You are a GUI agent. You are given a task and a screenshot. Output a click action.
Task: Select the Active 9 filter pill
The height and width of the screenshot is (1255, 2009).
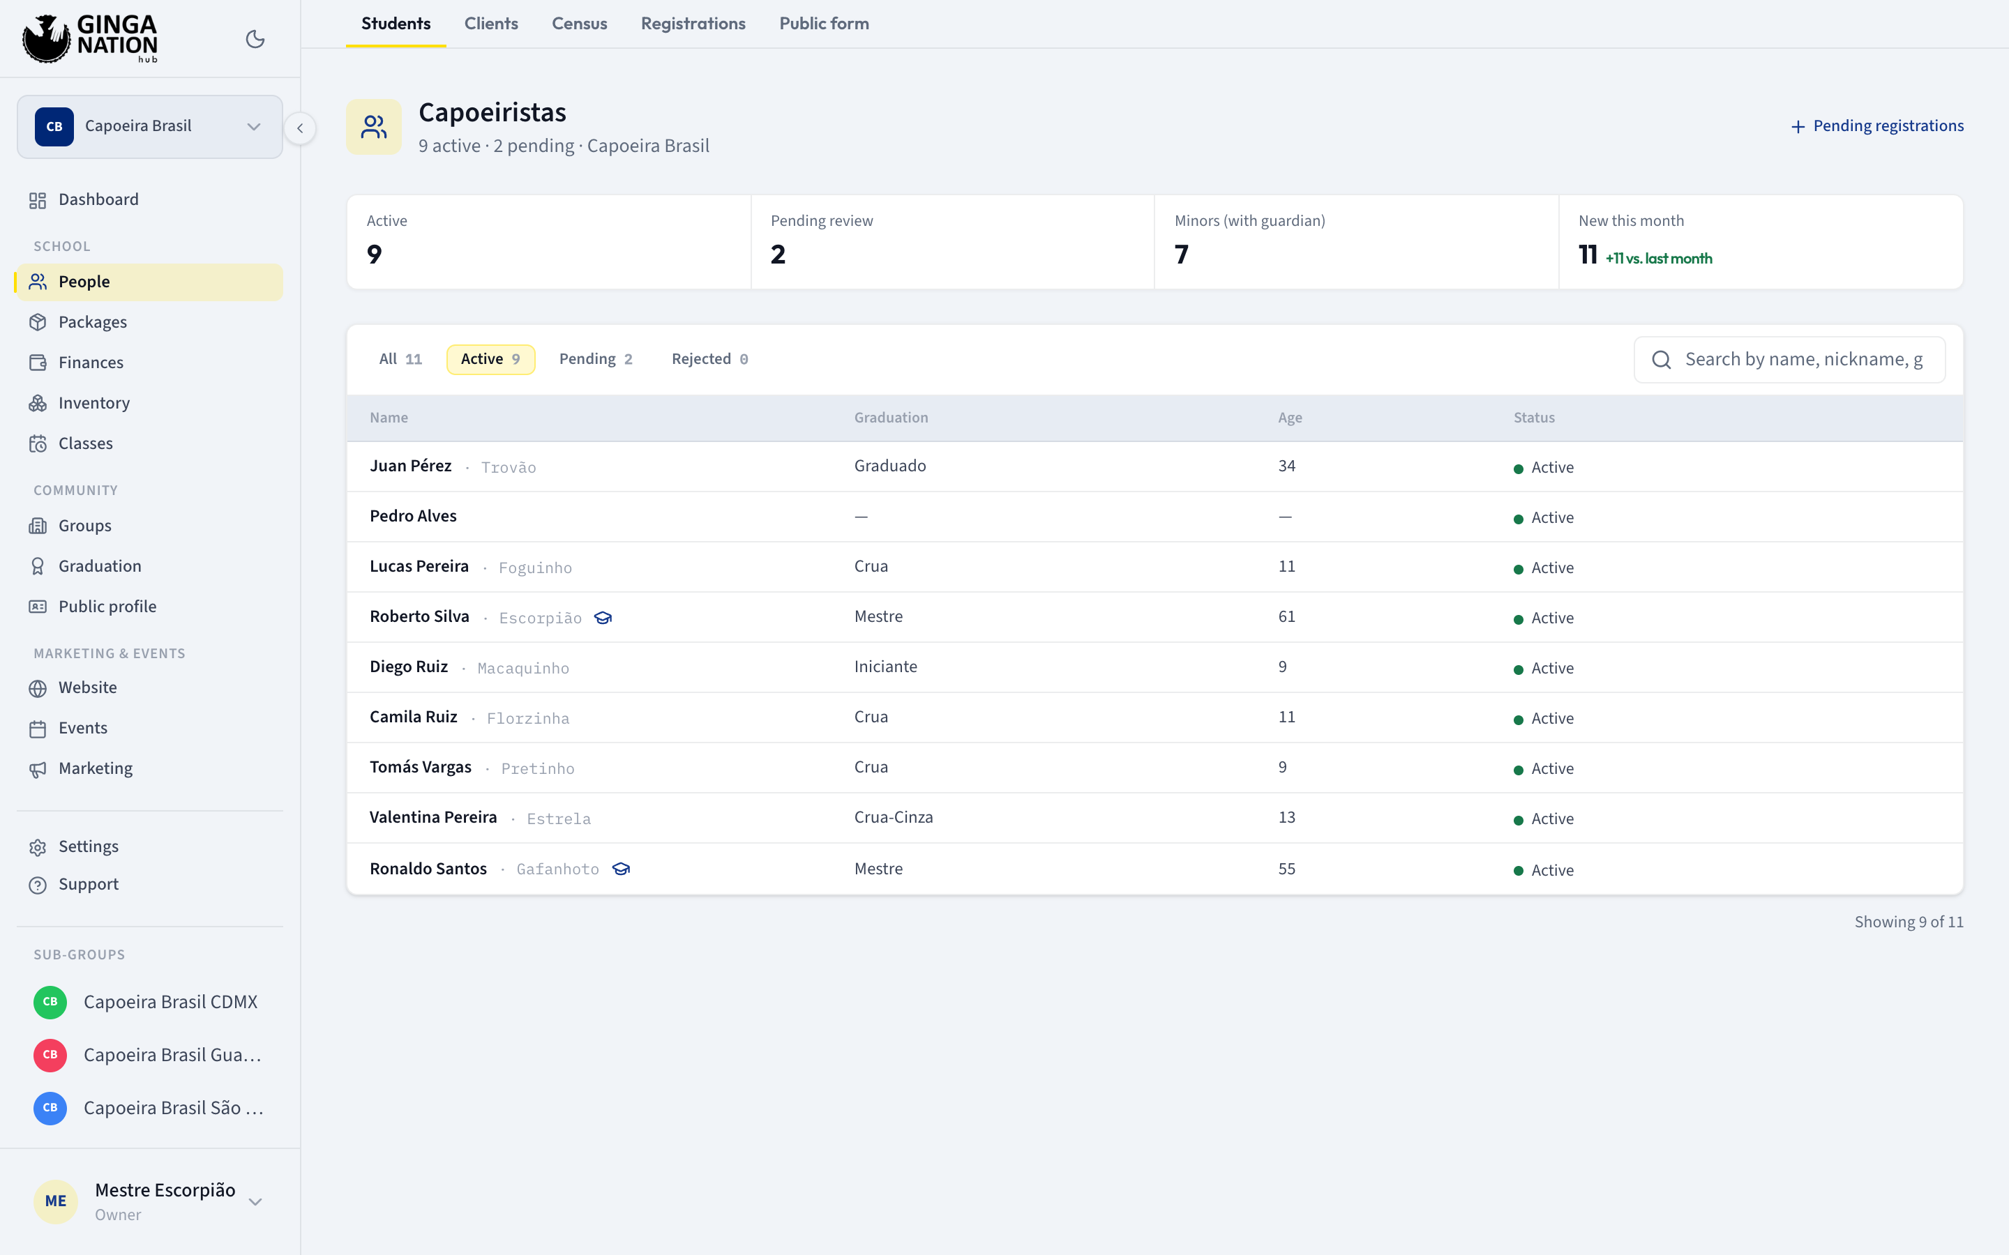[490, 358]
